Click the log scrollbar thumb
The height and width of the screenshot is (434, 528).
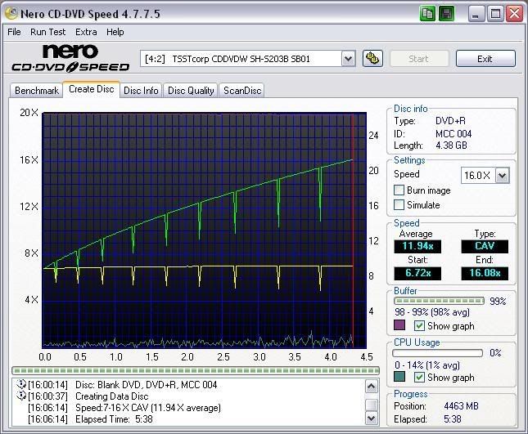pyautogui.click(x=371, y=405)
